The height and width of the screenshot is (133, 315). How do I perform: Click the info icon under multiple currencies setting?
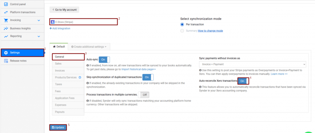[x=88, y=101]
